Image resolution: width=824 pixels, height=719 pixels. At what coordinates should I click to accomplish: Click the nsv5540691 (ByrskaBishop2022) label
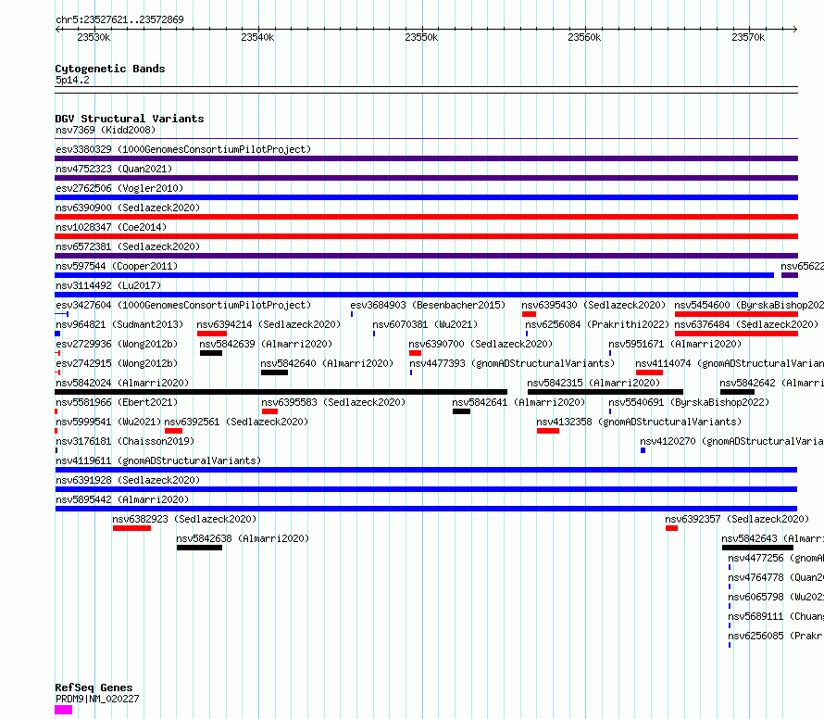click(689, 402)
